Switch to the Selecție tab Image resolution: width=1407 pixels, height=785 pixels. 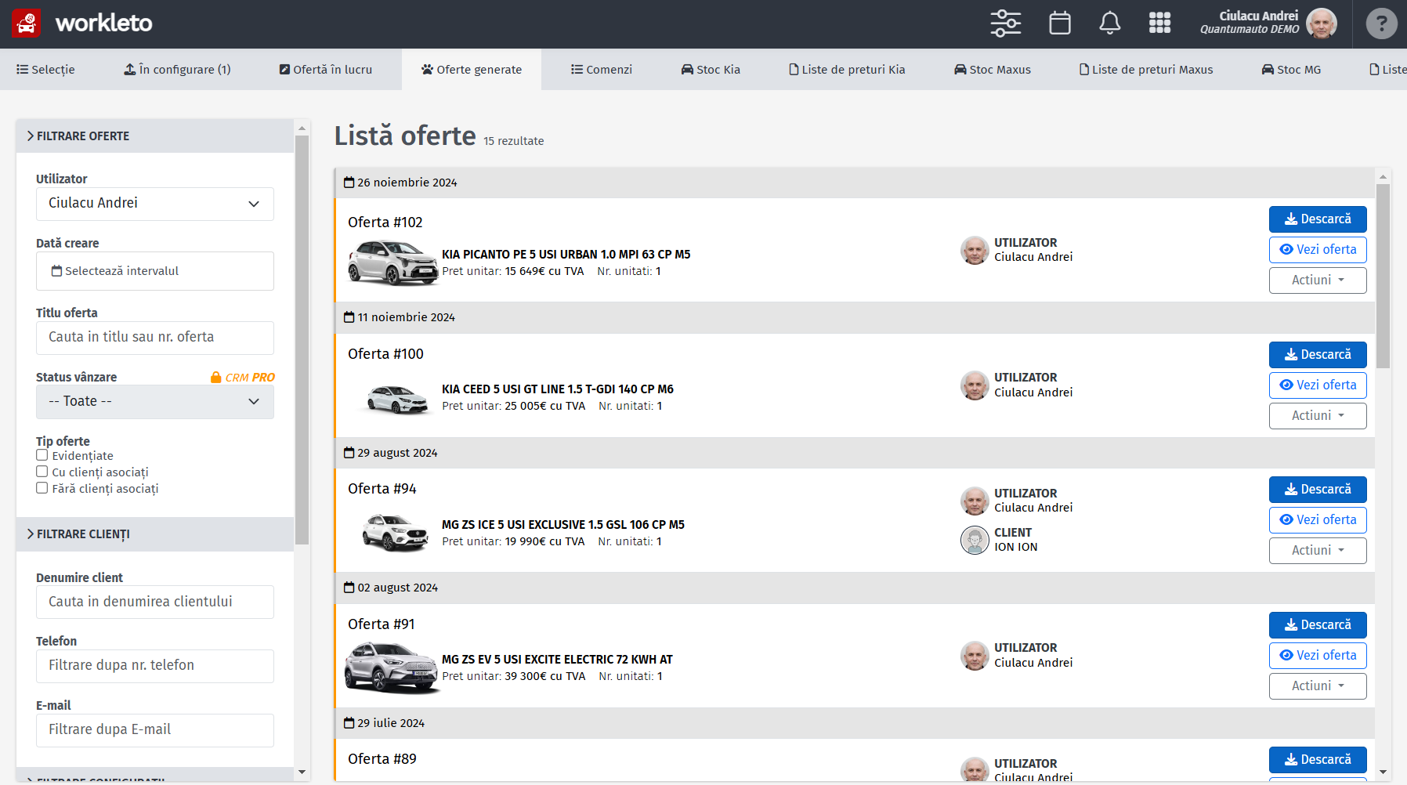tap(45, 70)
